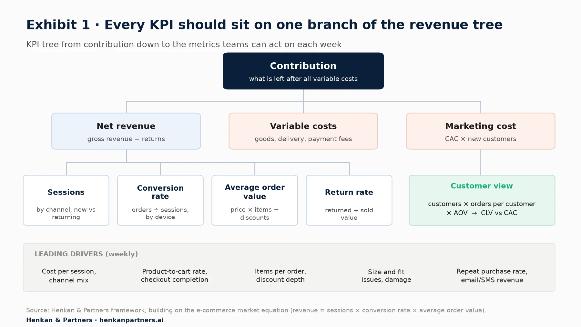Click text 'price × items − discounts'
581x327 pixels.
pyautogui.click(x=255, y=214)
